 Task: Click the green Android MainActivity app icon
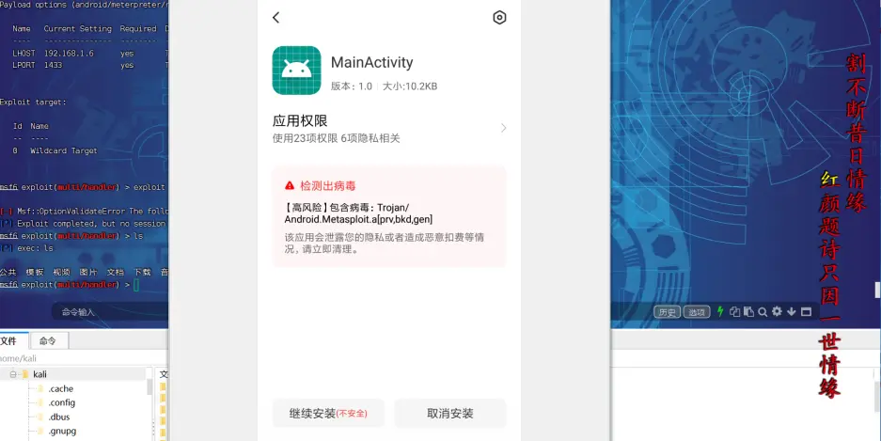(297, 71)
